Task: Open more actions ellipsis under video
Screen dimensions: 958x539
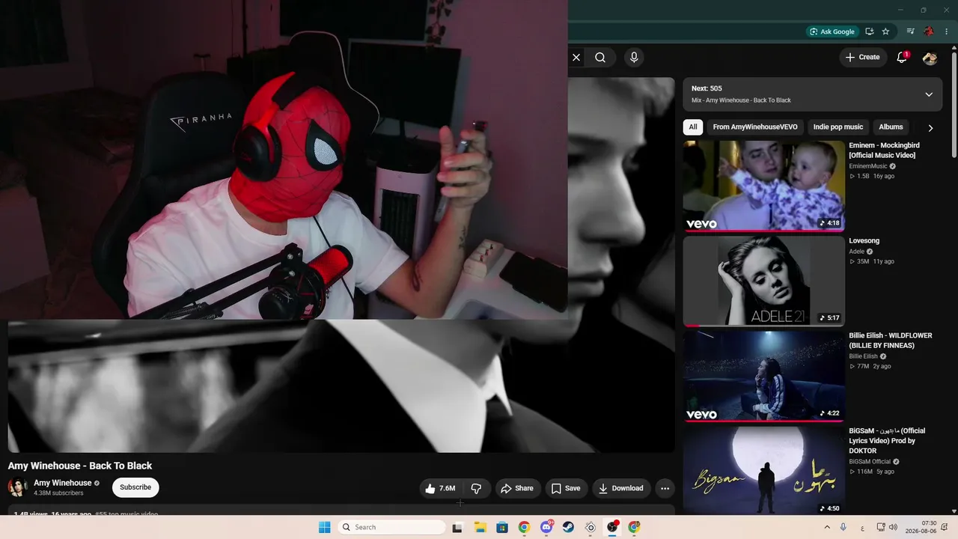Action: [665, 488]
